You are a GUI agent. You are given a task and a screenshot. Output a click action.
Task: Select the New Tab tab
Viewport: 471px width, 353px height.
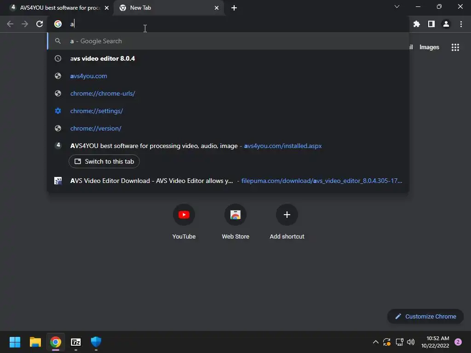tap(168, 8)
